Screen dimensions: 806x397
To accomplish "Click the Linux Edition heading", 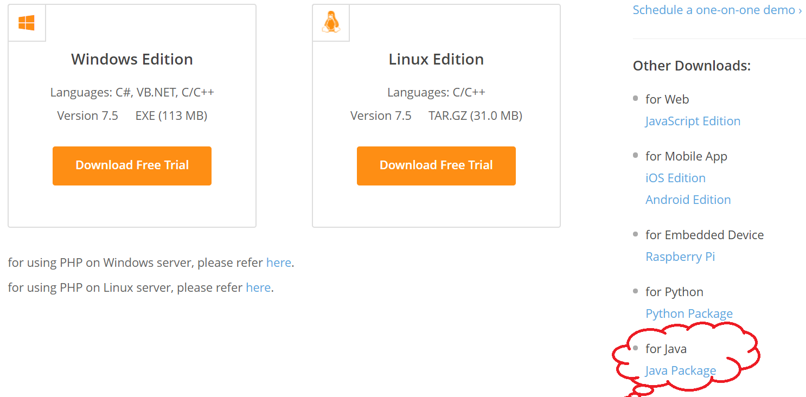I will click(x=436, y=59).
